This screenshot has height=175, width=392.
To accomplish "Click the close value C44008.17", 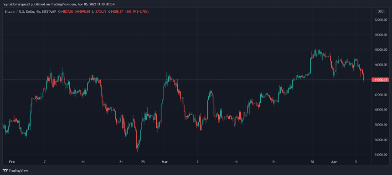I will click(x=115, y=12).
